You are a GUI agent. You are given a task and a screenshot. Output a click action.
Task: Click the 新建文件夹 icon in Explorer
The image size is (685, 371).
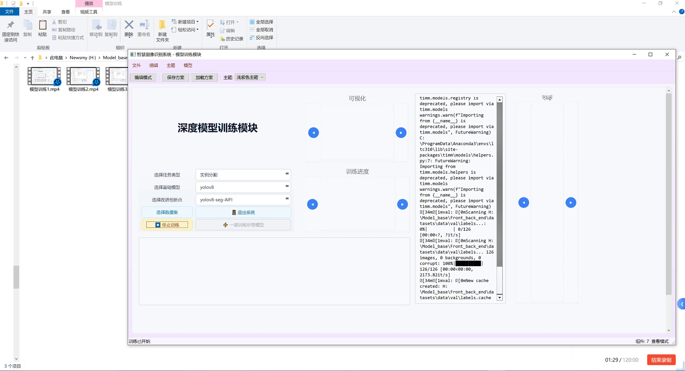tap(162, 25)
